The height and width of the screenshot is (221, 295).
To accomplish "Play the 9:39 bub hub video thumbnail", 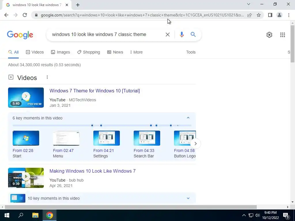I will coord(26,178).
